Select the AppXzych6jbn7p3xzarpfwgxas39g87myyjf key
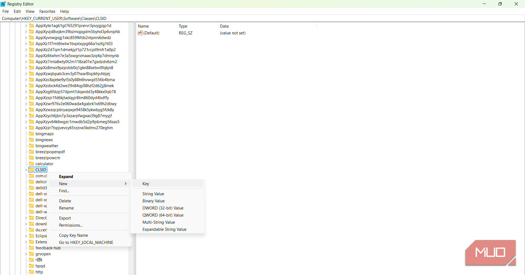525x275 pixels. tap(74, 116)
